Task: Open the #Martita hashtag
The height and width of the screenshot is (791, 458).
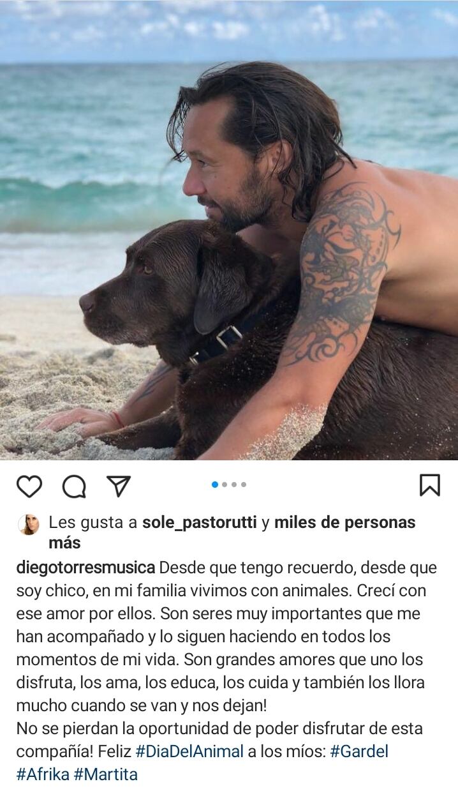Action: point(106,774)
